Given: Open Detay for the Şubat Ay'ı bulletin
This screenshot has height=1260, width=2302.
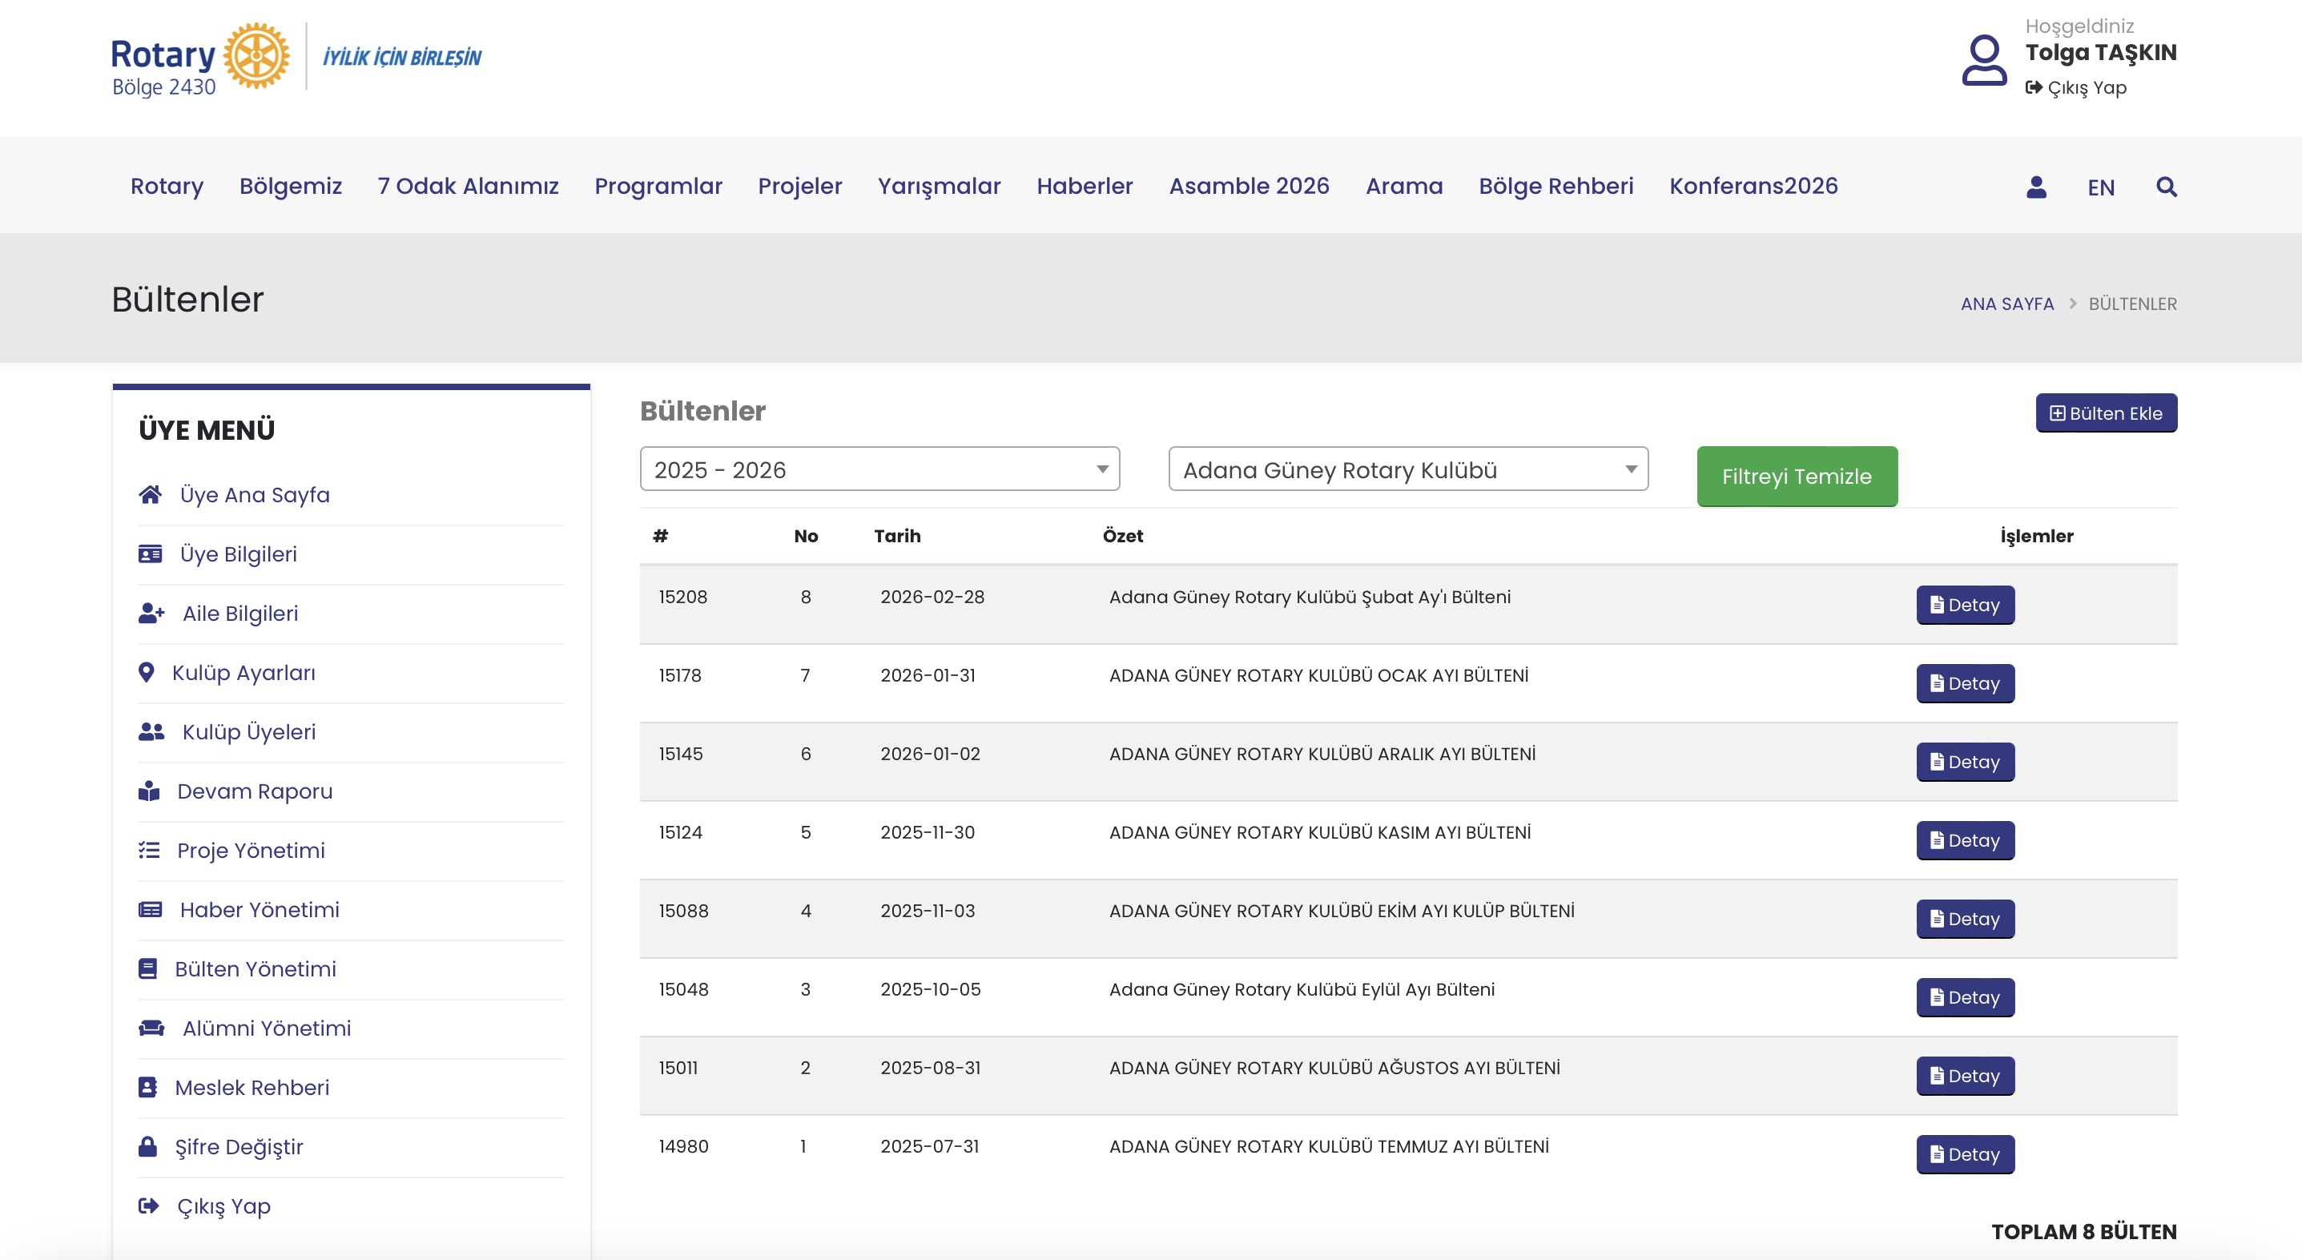Looking at the screenshot, I should tap(1964, 605).
